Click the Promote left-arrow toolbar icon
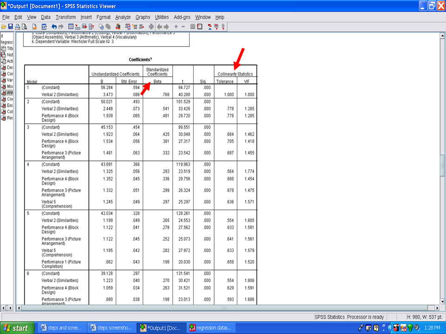 pos(159,26)
